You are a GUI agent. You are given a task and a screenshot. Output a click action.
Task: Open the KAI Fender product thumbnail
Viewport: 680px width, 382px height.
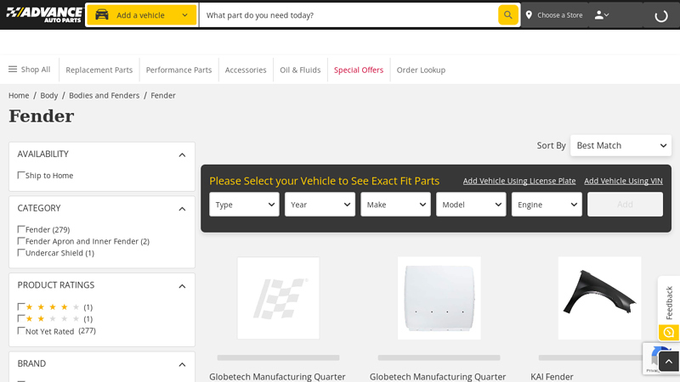point(599,298)
